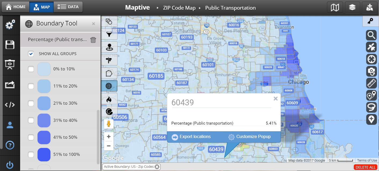Click the filter funnel tool
The image size is (379, 171).
point(109,34)
